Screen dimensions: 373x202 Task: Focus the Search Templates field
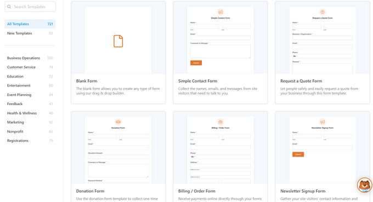pyautogui.click(x=30, y=7)
